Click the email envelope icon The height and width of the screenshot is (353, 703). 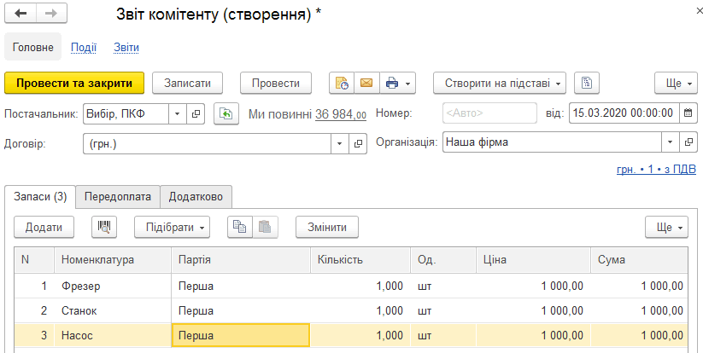(x=366, y=84)
